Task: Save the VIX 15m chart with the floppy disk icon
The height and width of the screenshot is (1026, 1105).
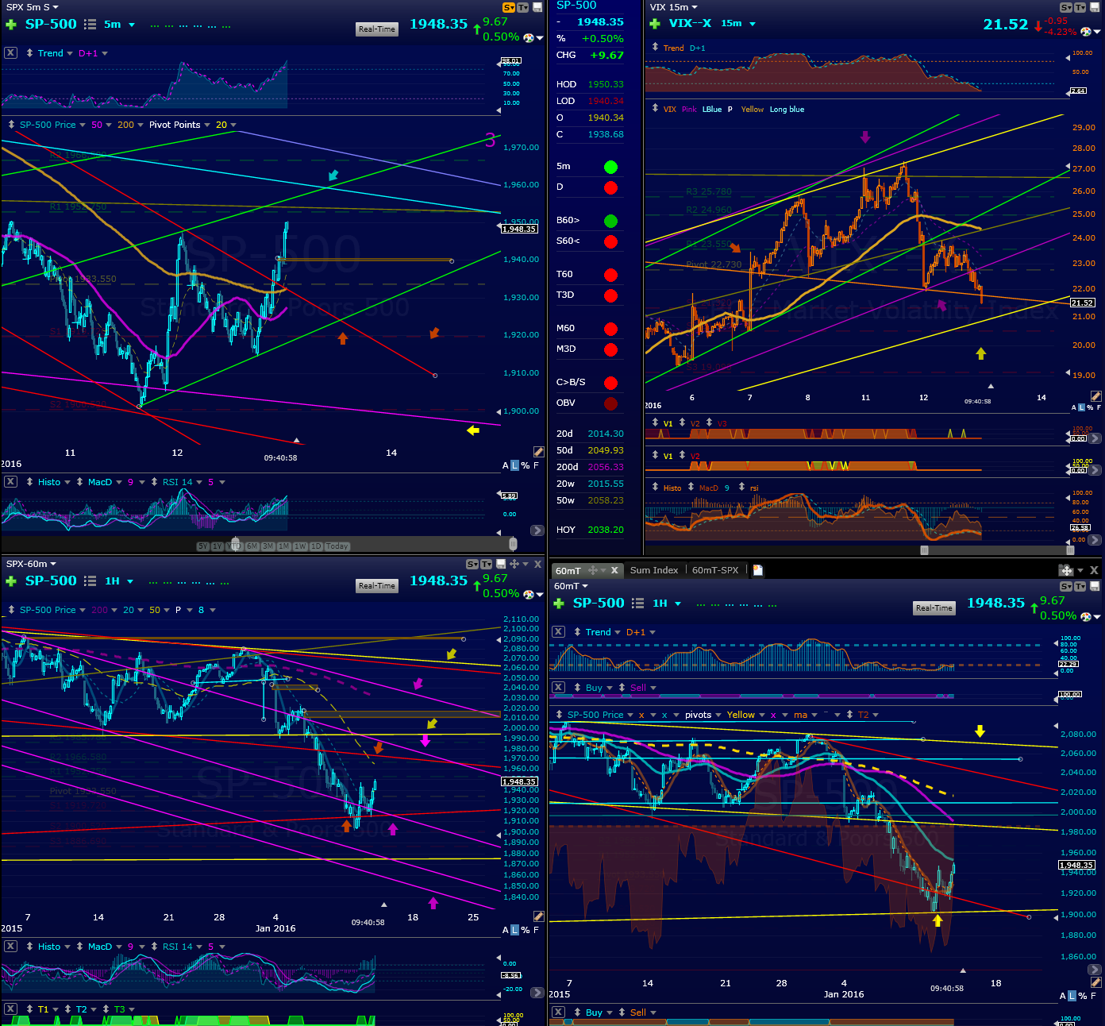Action: click(1094, 7)
